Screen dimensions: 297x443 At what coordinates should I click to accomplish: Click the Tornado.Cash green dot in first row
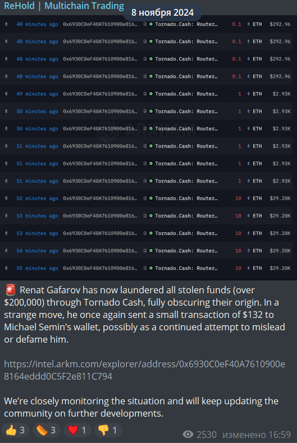151,24
